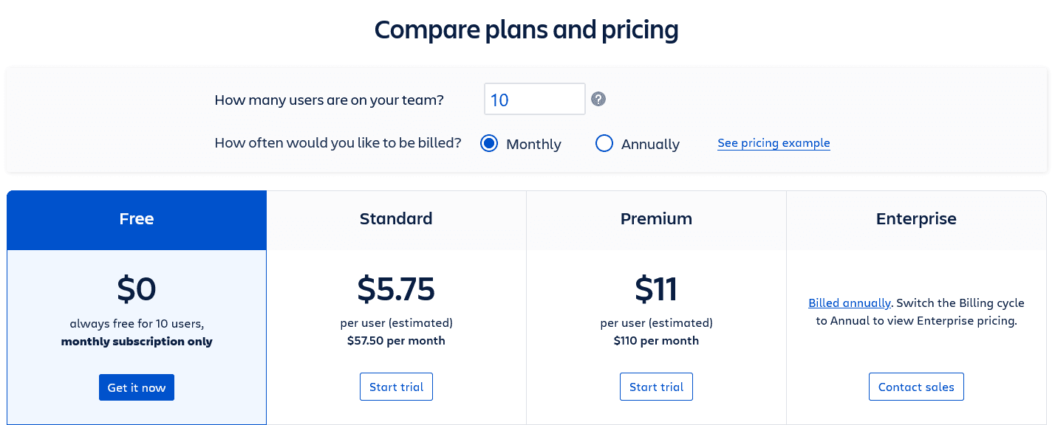Click Contact sales for Enterprise
The width and height of the screenshot is (1055, 425).
[x=916, y=387]
